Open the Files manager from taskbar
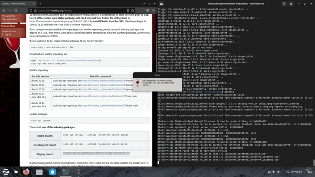 39,172
